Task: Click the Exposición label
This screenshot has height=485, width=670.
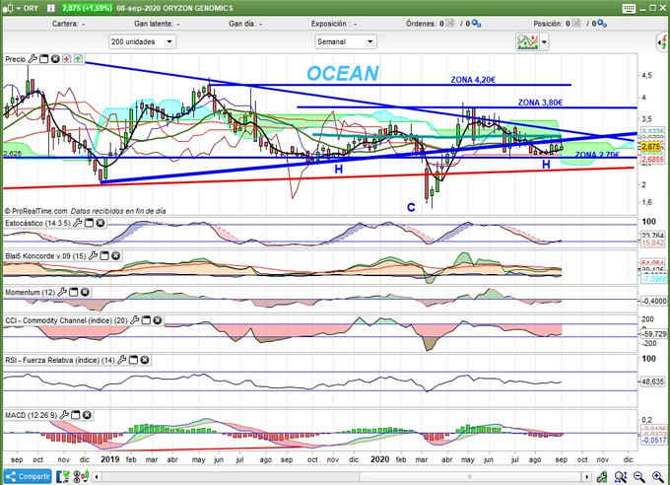Action: click(x=329, y=24)
